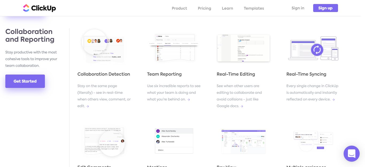Image resolution: width=365 pixels, height=167 pixels.
Task: Click the @alex field in the Mentions illustration
Action: pos(174,150)
